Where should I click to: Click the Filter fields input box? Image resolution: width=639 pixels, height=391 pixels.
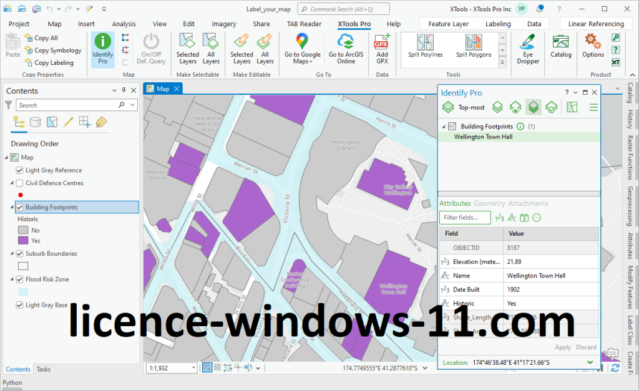coord(465,218)
